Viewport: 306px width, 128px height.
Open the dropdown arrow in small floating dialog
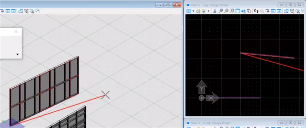18,54
